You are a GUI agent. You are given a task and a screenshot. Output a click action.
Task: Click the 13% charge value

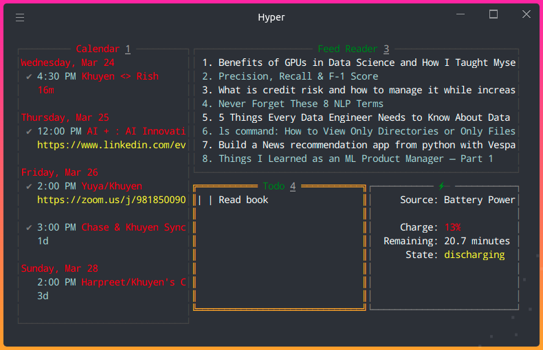453,228
